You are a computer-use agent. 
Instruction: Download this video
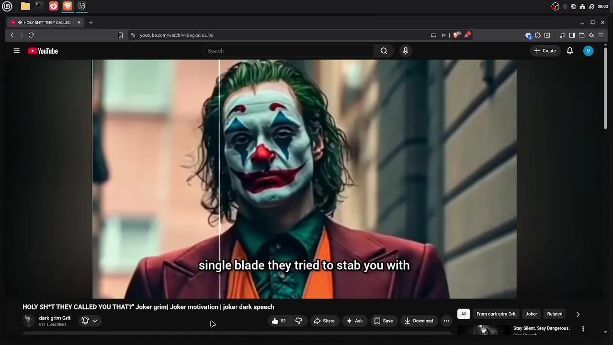tap(419, 321)
